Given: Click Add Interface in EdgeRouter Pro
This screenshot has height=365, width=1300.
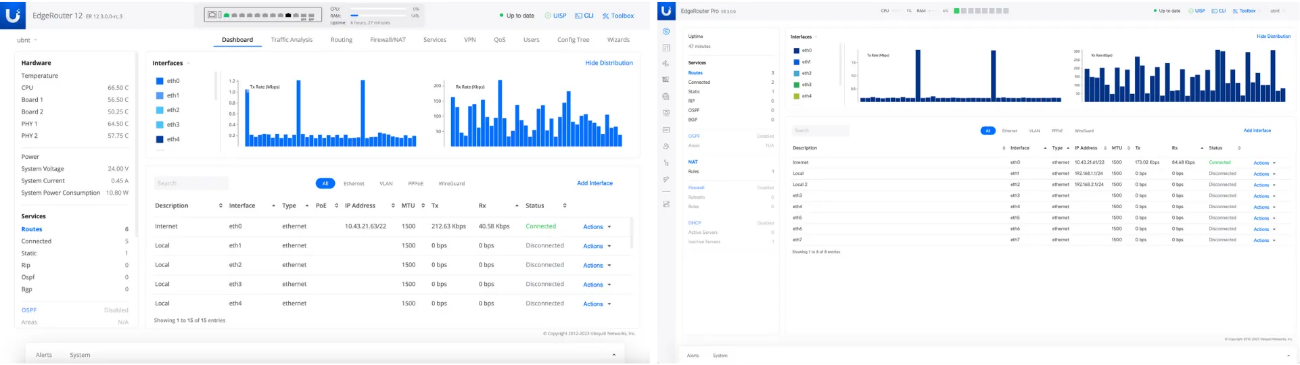Looking at the screenshot, I should [x=1257, y=130].
